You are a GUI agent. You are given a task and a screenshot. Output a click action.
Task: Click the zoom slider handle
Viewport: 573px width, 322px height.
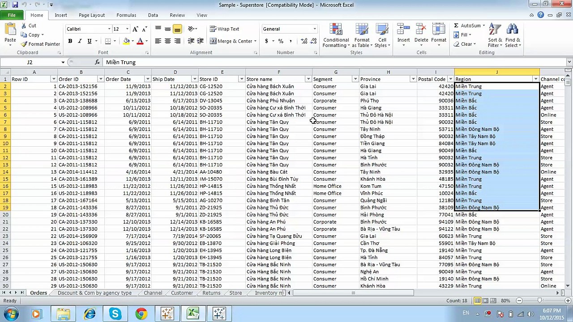point(539,301)
